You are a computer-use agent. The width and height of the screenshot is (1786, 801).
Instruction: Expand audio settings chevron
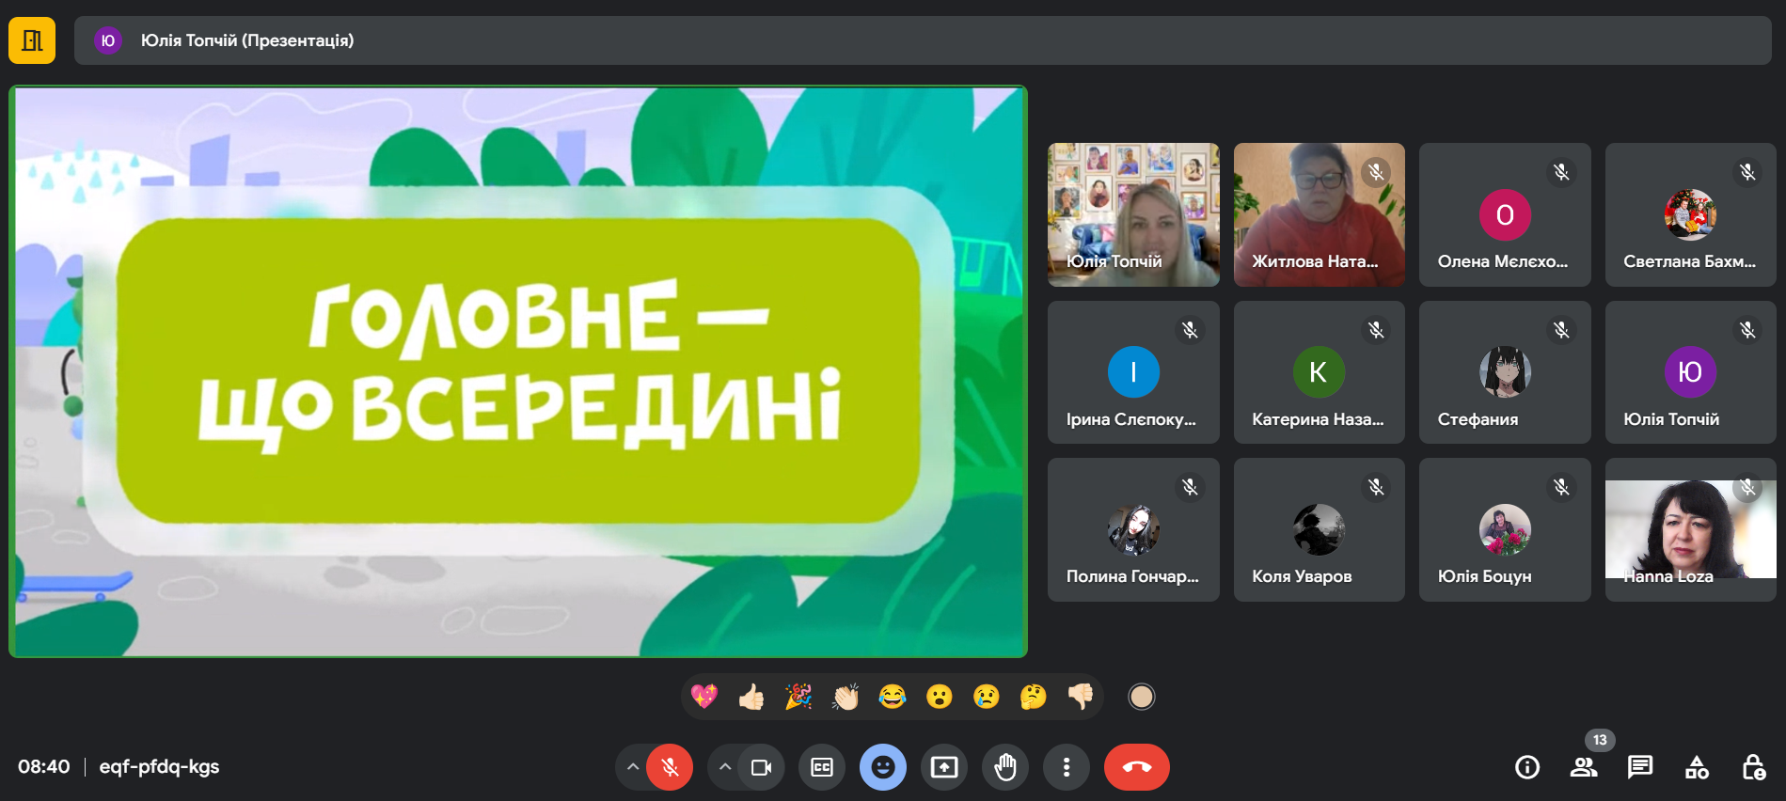point(633,767)
